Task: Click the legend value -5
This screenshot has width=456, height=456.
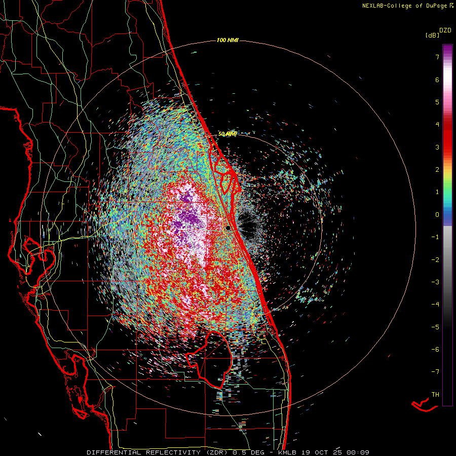Action: pos(435,327)
